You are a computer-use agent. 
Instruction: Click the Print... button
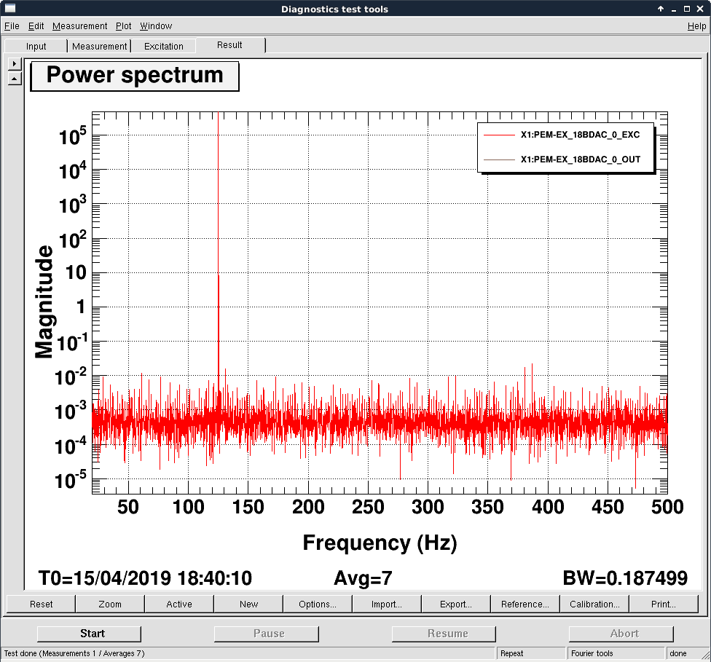664,604
